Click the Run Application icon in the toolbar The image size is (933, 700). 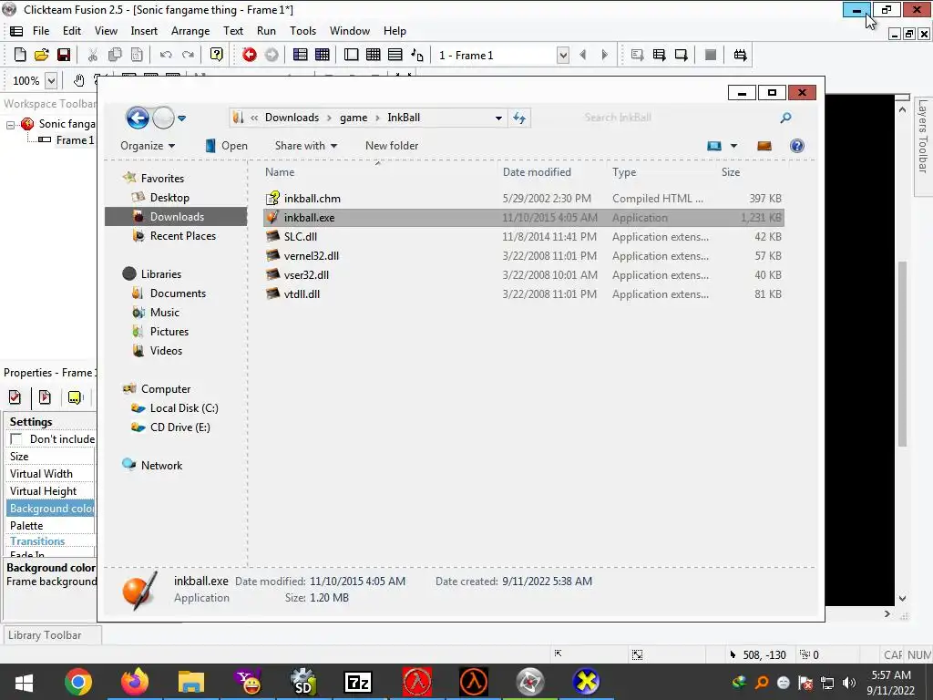tap(660, 55)
